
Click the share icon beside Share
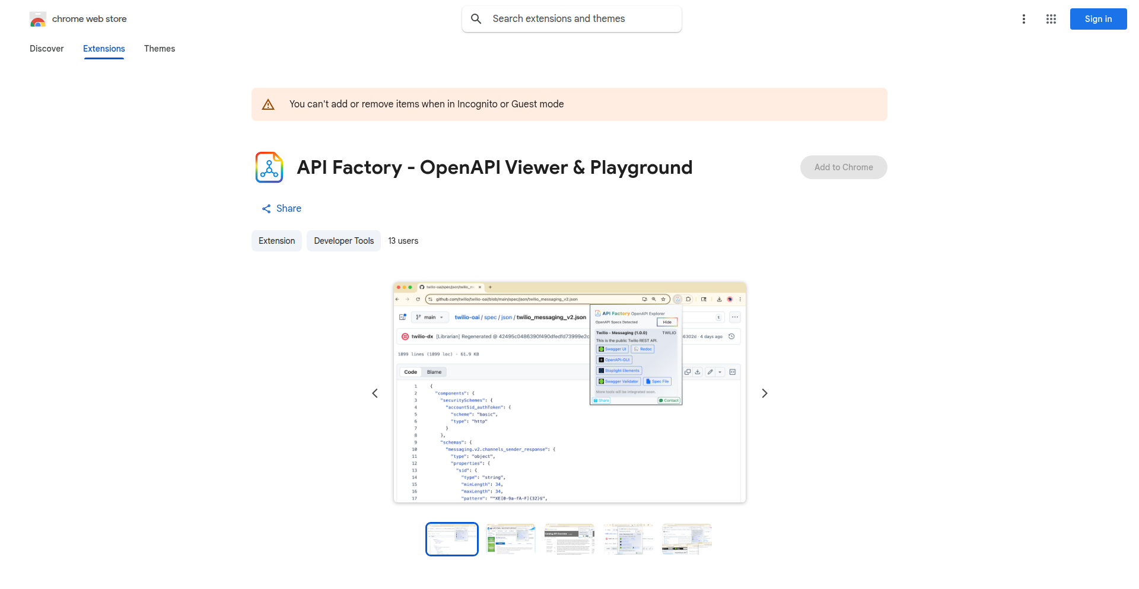[266, 209]
